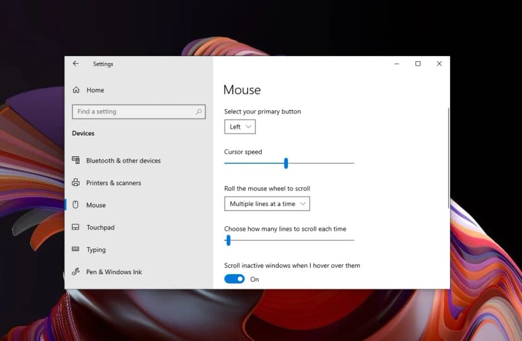Open Printers & scanners settings
This screenshot has width=522, height=341.
coord(113,183)
